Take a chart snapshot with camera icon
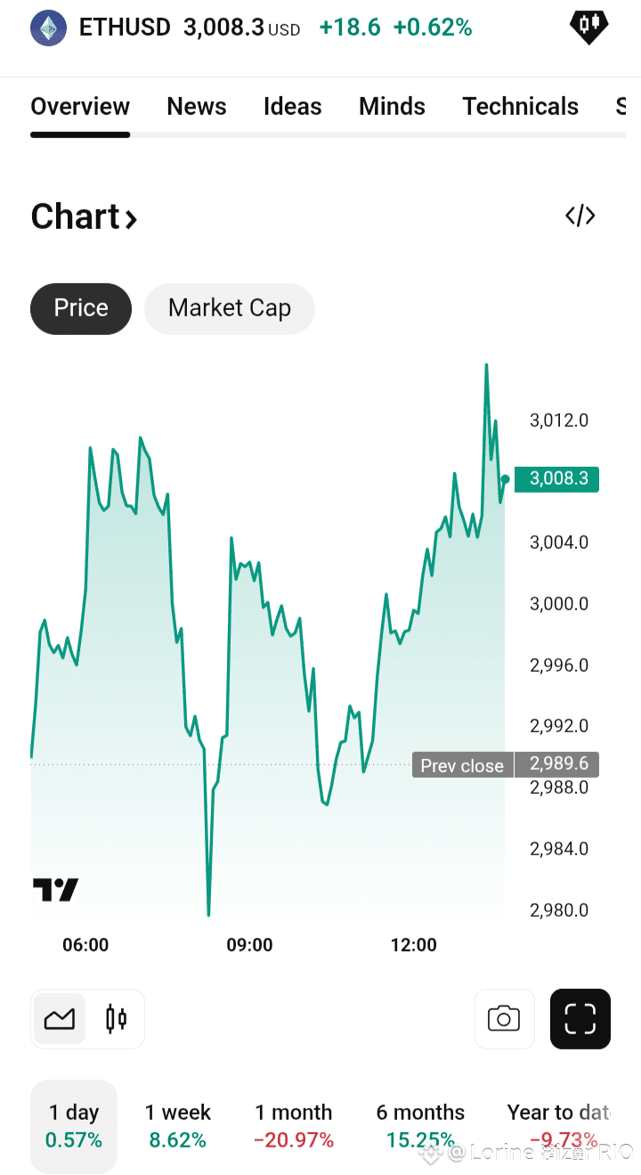 click(504, 1018)
